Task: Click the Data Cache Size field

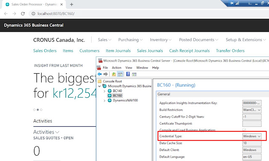Action: point(252,143)
